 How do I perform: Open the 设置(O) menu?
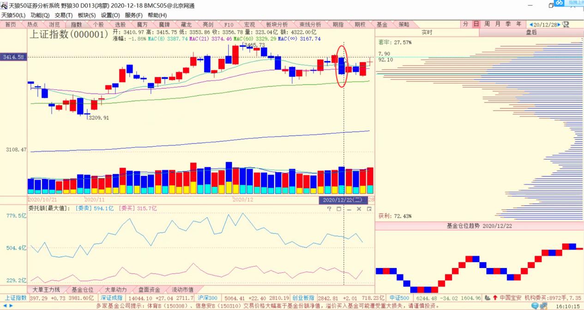point(110,15)
